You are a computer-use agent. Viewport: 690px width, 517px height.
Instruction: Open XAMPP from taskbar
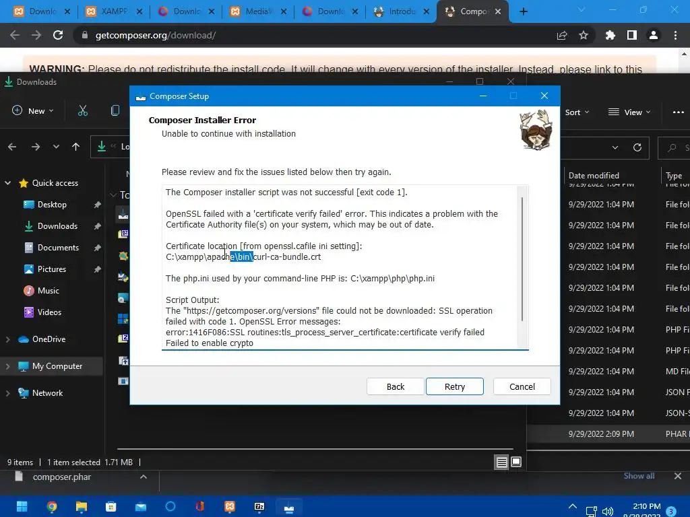(230, 506)
